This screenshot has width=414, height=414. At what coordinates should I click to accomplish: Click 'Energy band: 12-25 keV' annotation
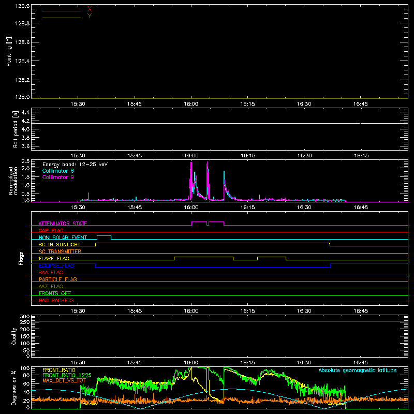[x=75, y=165]
